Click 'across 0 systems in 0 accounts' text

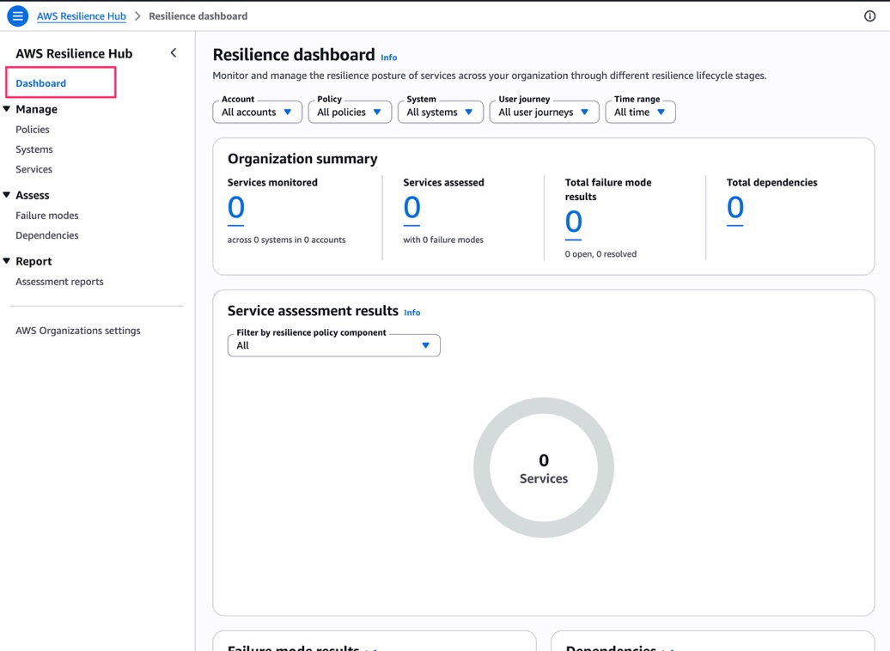(286, 240)
